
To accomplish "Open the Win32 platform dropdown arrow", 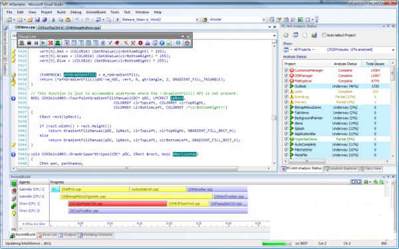I will pos(197,19).
